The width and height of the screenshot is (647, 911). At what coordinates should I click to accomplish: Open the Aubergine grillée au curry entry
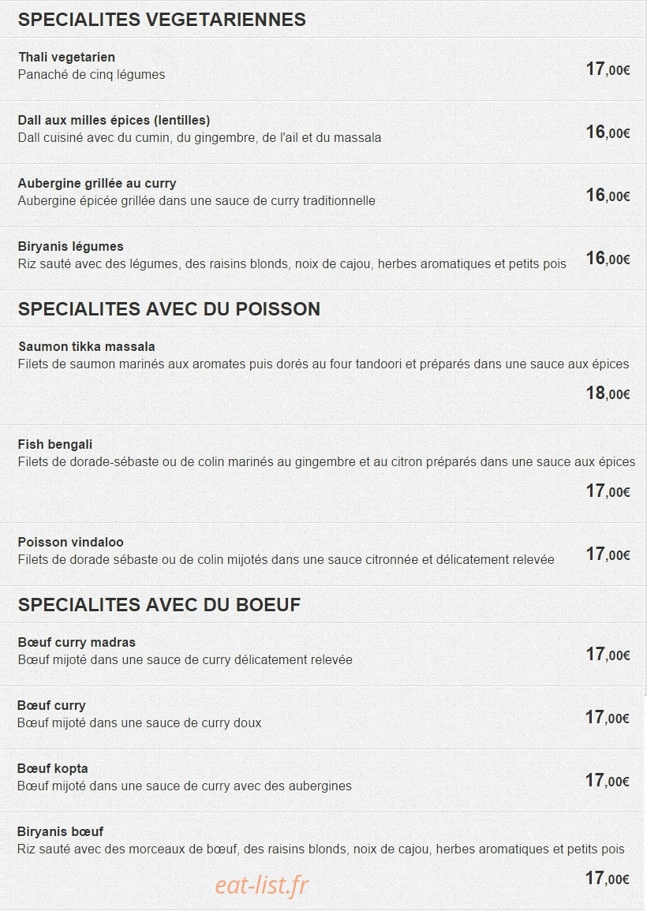pos(97,184)
